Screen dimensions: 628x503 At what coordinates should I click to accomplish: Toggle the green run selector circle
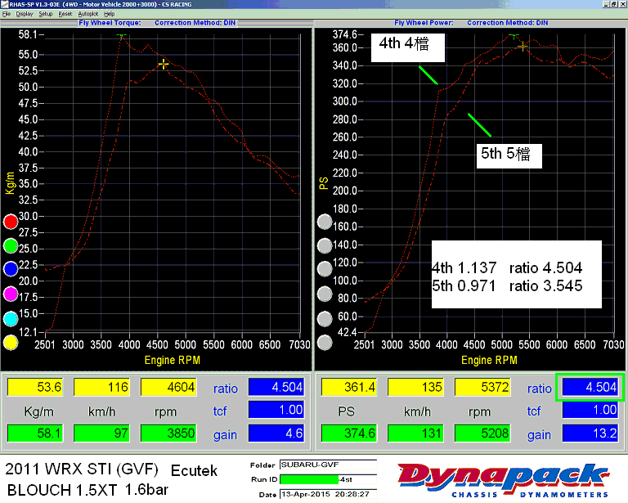(11, 246)
